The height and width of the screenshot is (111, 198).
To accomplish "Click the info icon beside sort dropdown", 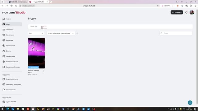I will click(77, 33).
